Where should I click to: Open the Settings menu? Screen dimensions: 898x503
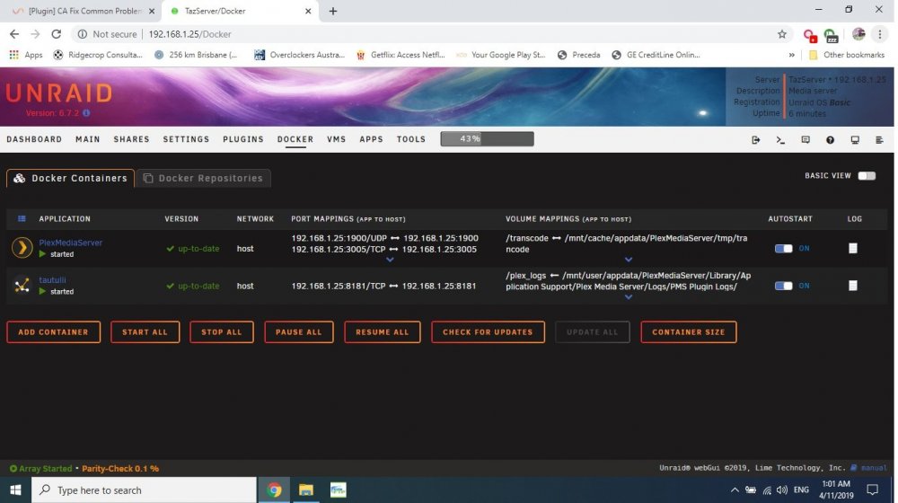click(187, 139)
